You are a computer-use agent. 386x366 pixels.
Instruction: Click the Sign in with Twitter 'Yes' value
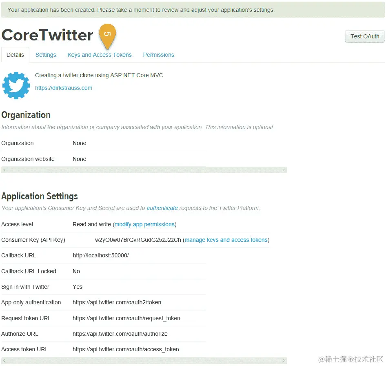78,287
